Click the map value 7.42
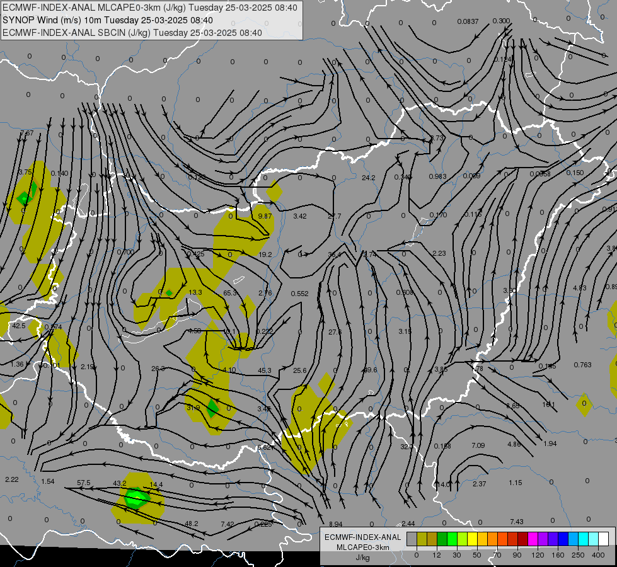Image resolution: width=617 pixels, height=567 pixels. point(228,524)
